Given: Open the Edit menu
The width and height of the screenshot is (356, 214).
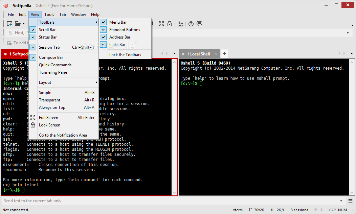Looking at the screenshot, I should coord(22,15).
